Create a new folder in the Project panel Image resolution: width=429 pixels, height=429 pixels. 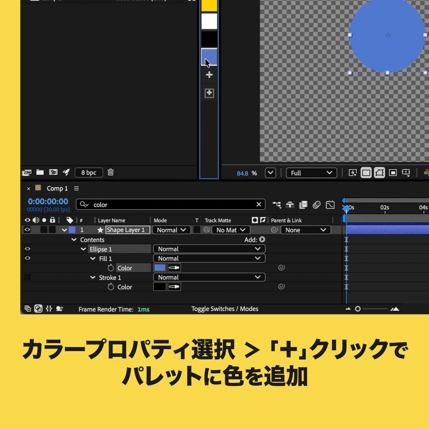pyautogui.click(x=39, y=172)
